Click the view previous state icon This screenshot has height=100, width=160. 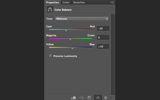pos(81,98)
